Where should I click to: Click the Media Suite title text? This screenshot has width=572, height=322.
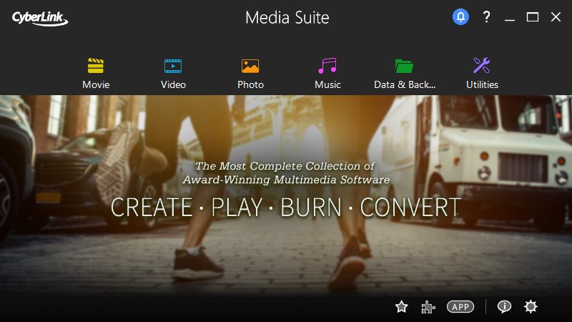[287, 17]
